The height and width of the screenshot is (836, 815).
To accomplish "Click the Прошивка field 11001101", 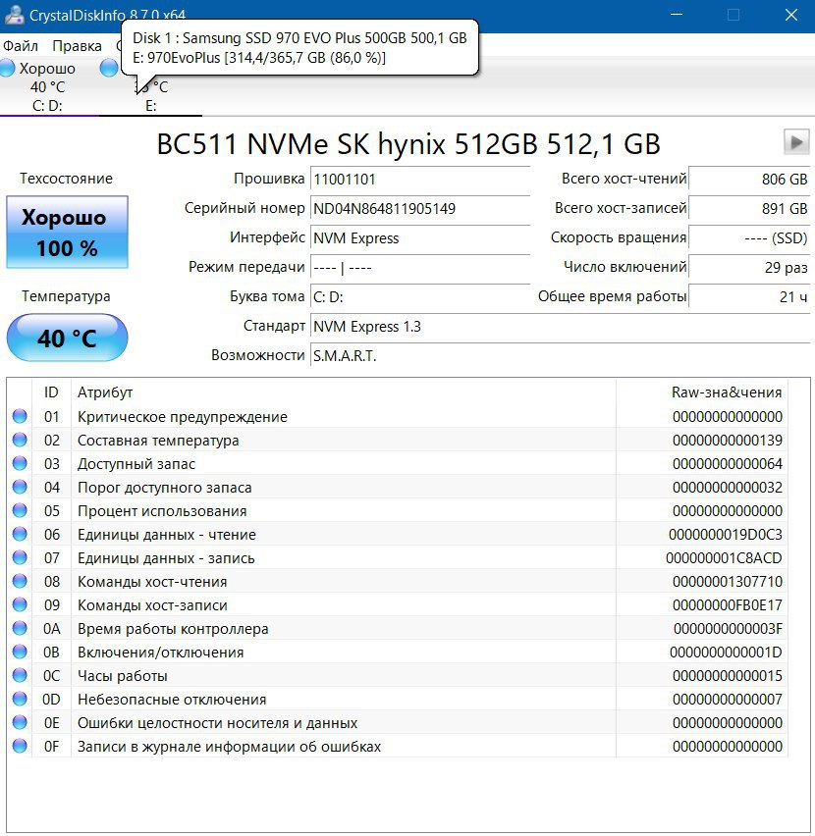I will 420,180.
